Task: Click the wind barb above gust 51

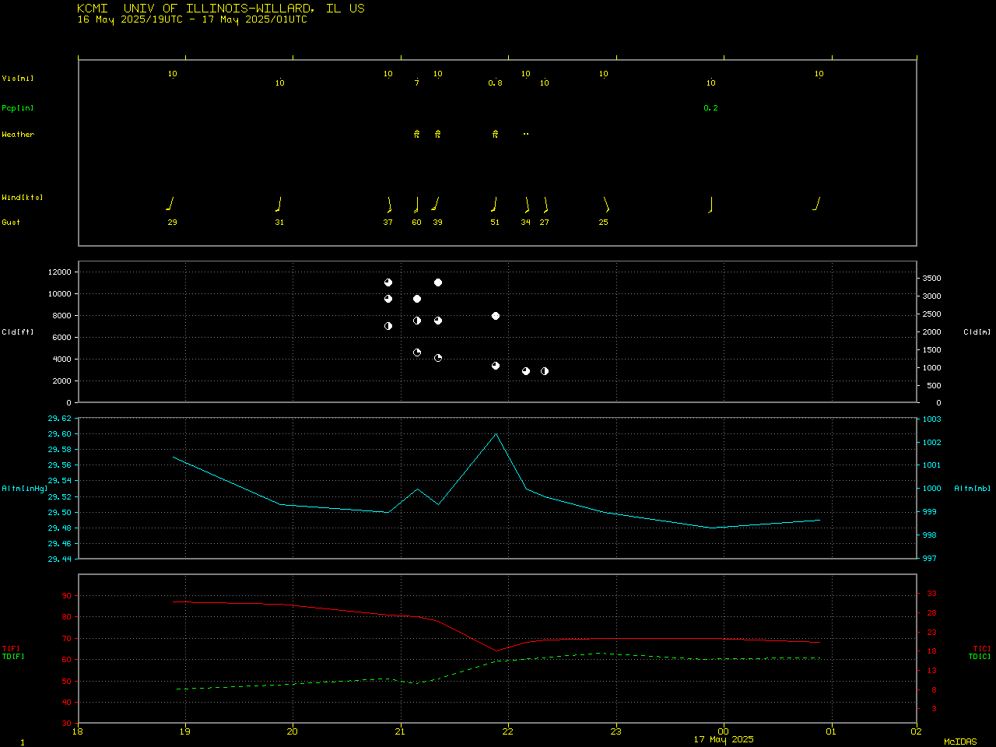Action: click(x=495, y=205)
